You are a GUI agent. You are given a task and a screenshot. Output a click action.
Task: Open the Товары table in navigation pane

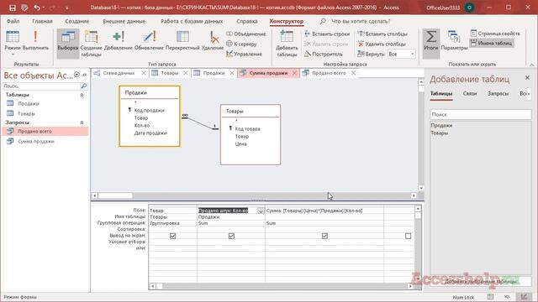point(26,114)
